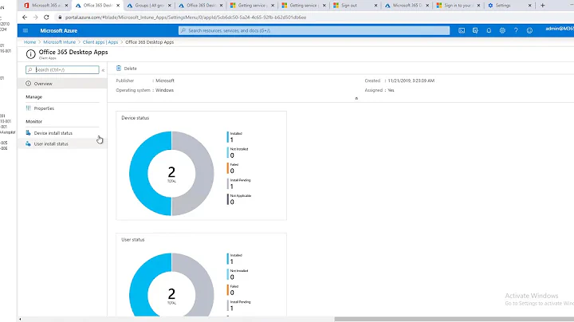Viewport: 574px width, 322px height.
Task: Click the horizontal scrollbar at page bottom
Action: pos(454,319)
